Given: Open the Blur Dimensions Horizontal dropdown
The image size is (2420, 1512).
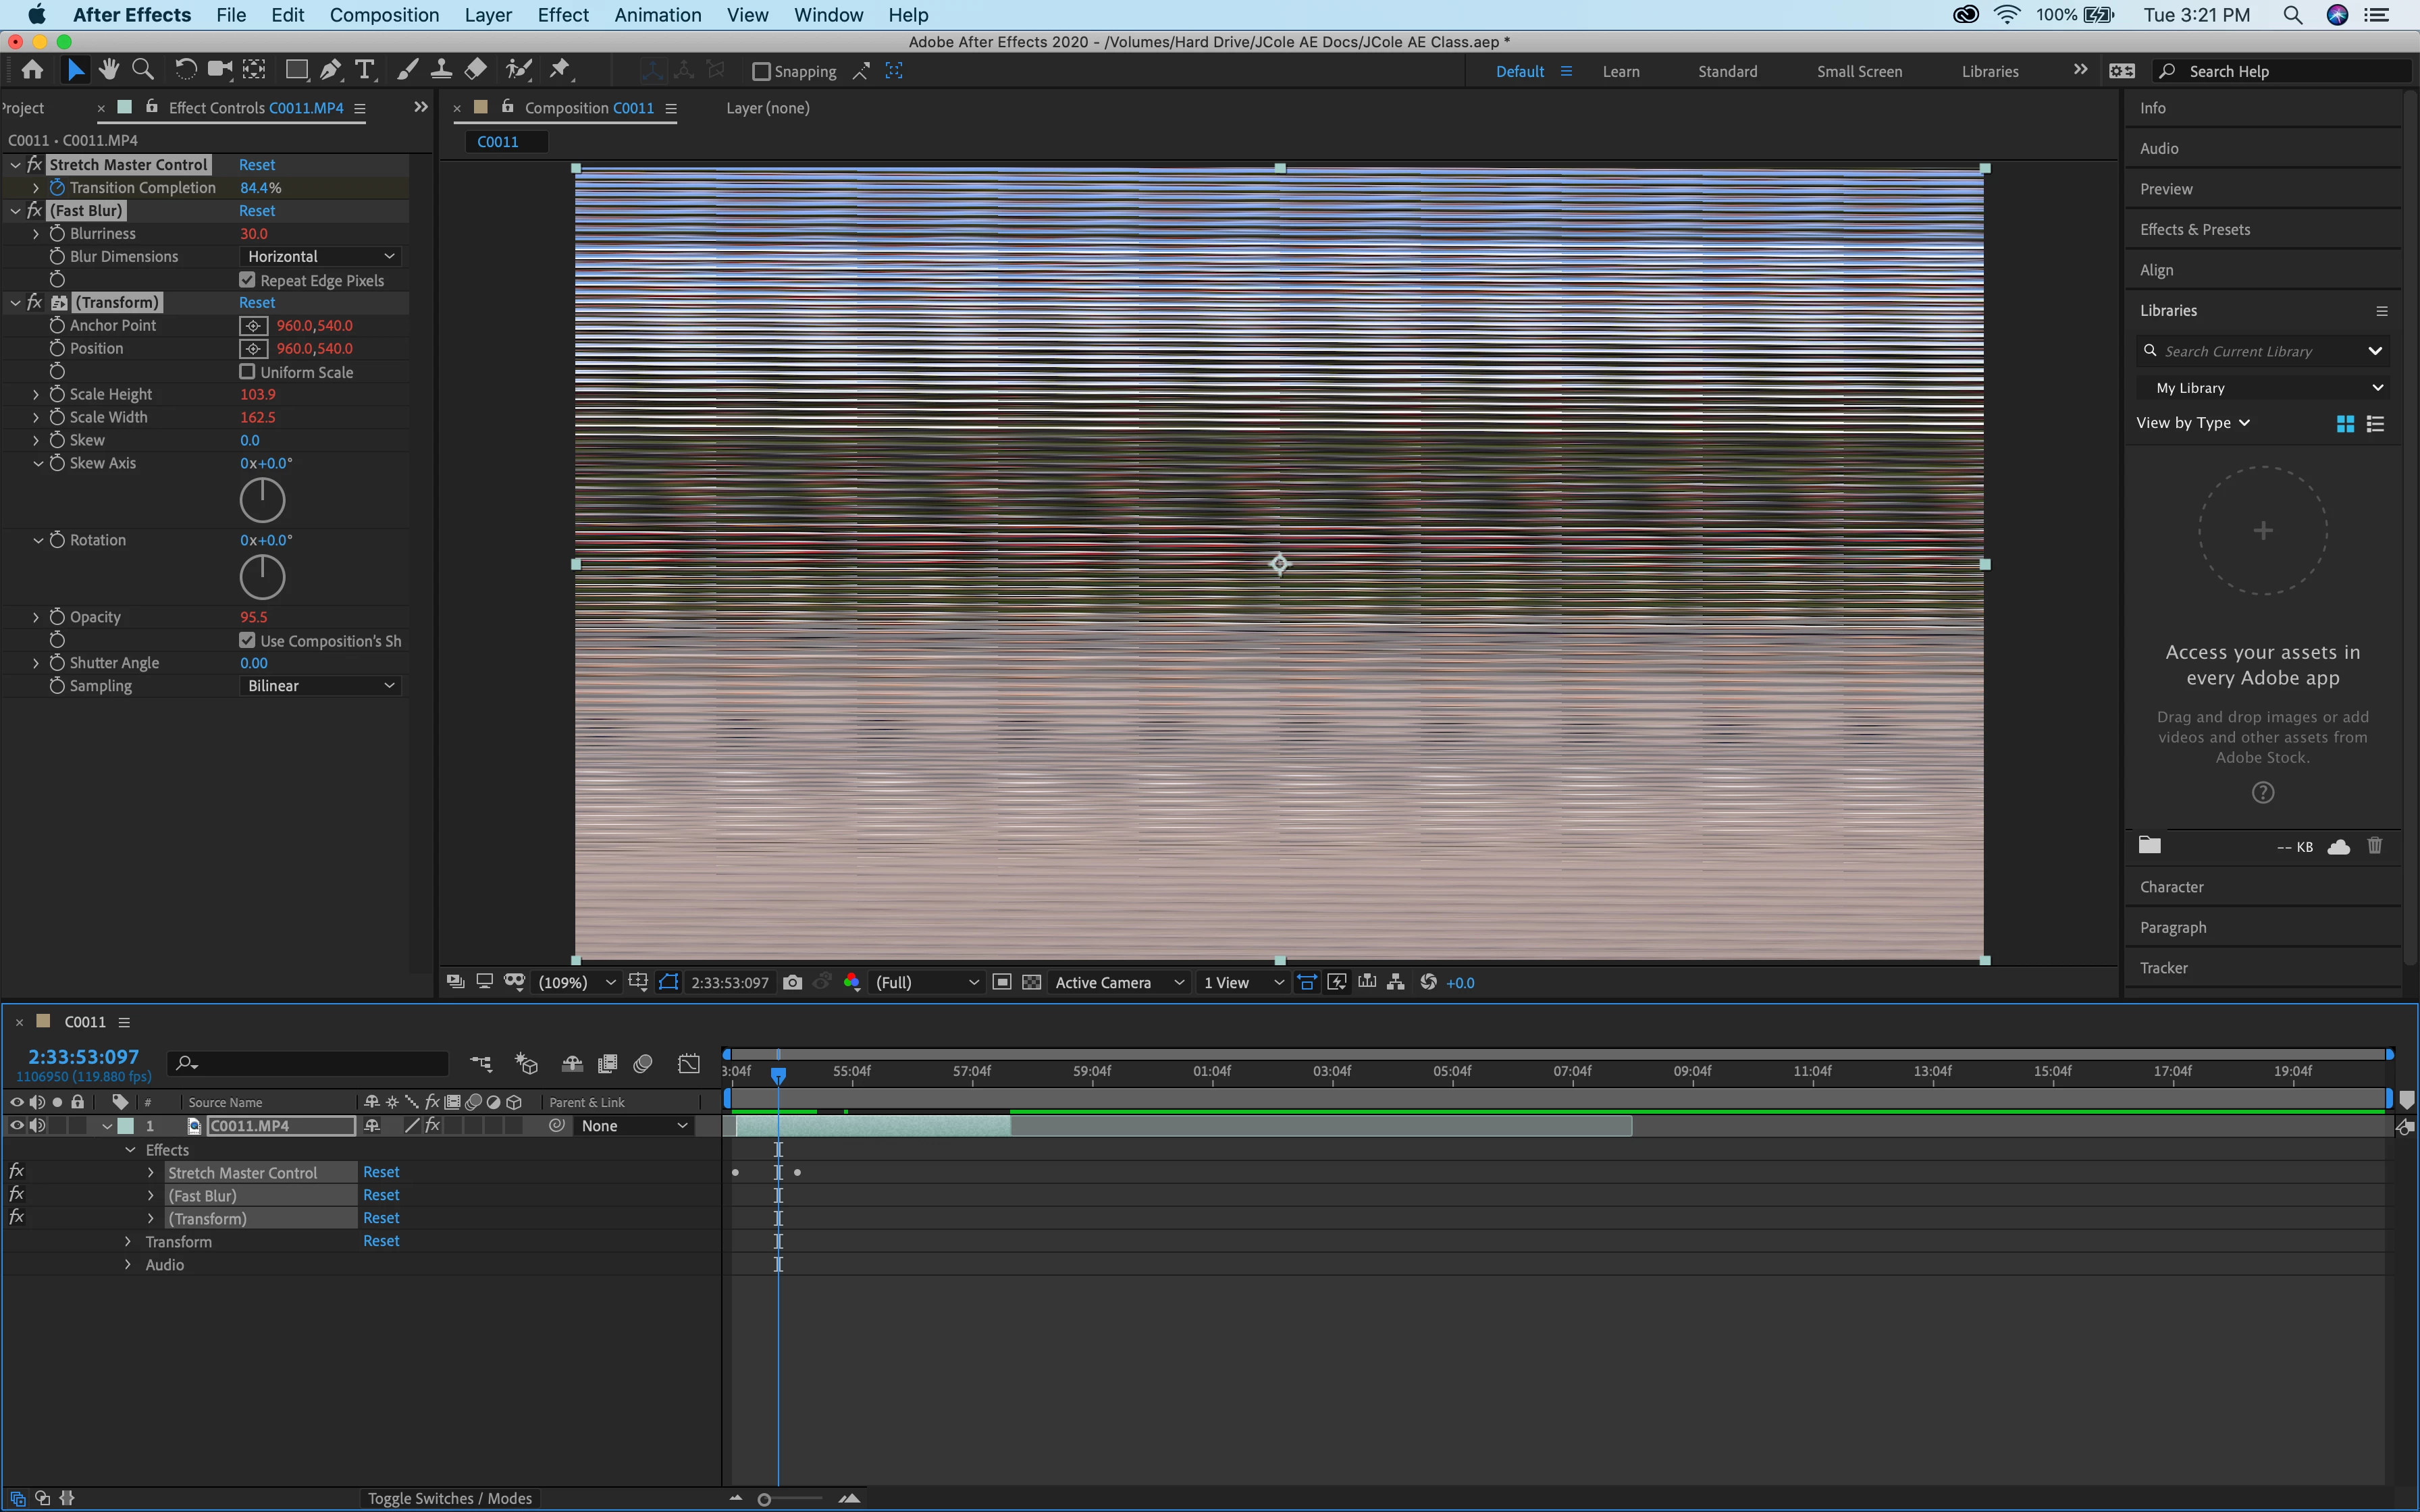Looking at the screenshot, I should 320,257.
